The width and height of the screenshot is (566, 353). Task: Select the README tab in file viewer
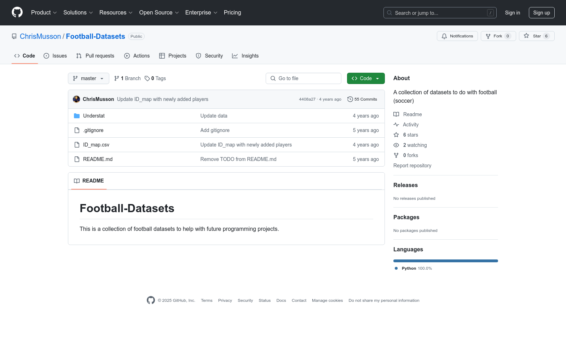coord(89,181)
